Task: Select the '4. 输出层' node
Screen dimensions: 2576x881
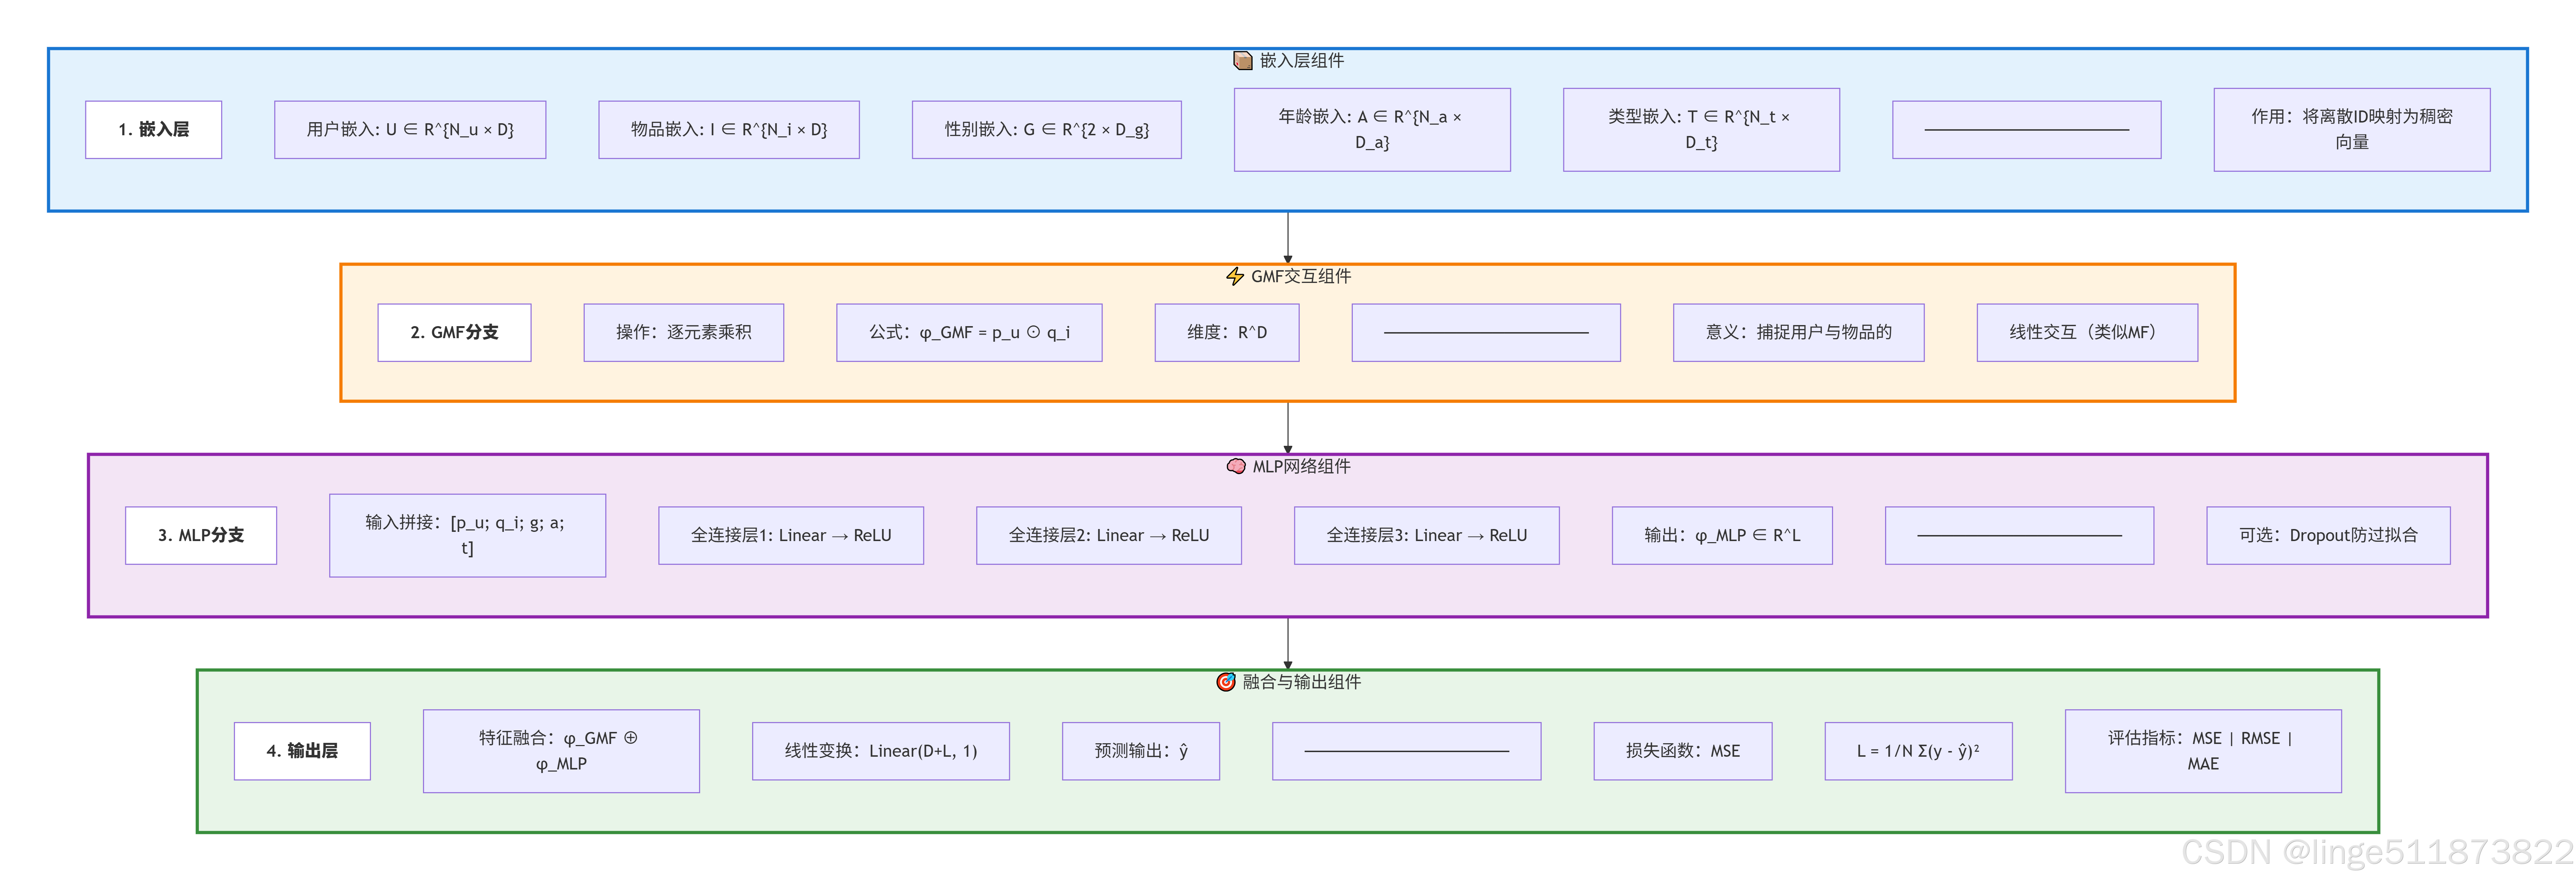Action: [x=302, y=751]
